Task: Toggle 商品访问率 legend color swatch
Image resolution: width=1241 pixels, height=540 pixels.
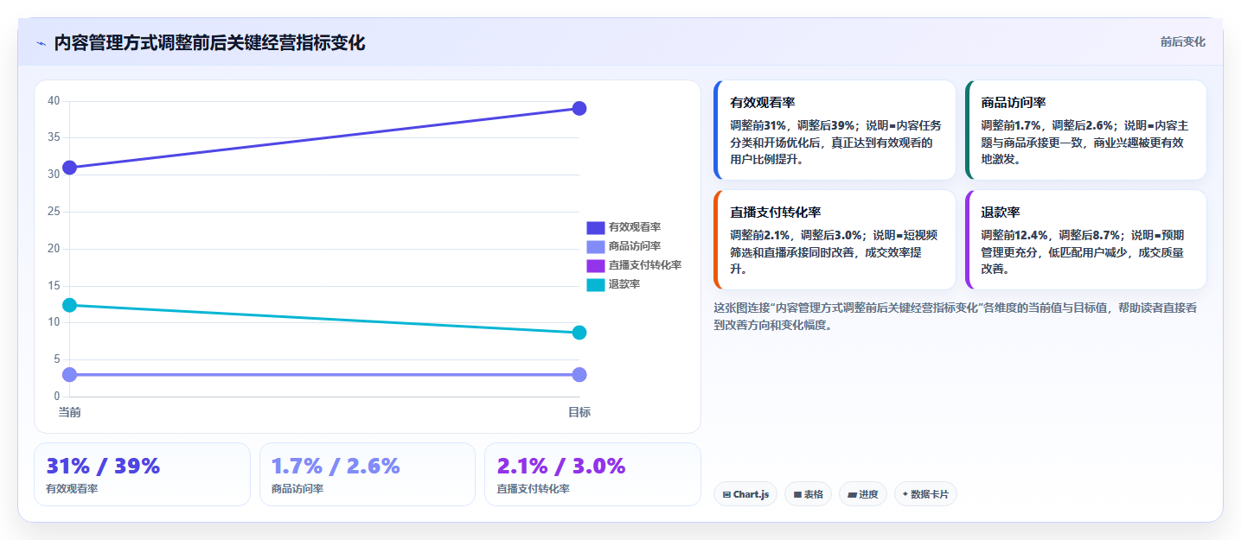Action: coord(596,246)
